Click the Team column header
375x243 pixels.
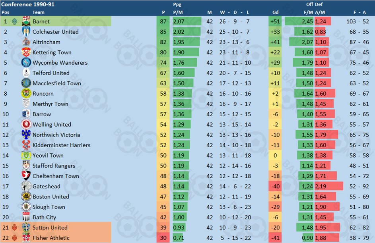(x=39, y=12)
